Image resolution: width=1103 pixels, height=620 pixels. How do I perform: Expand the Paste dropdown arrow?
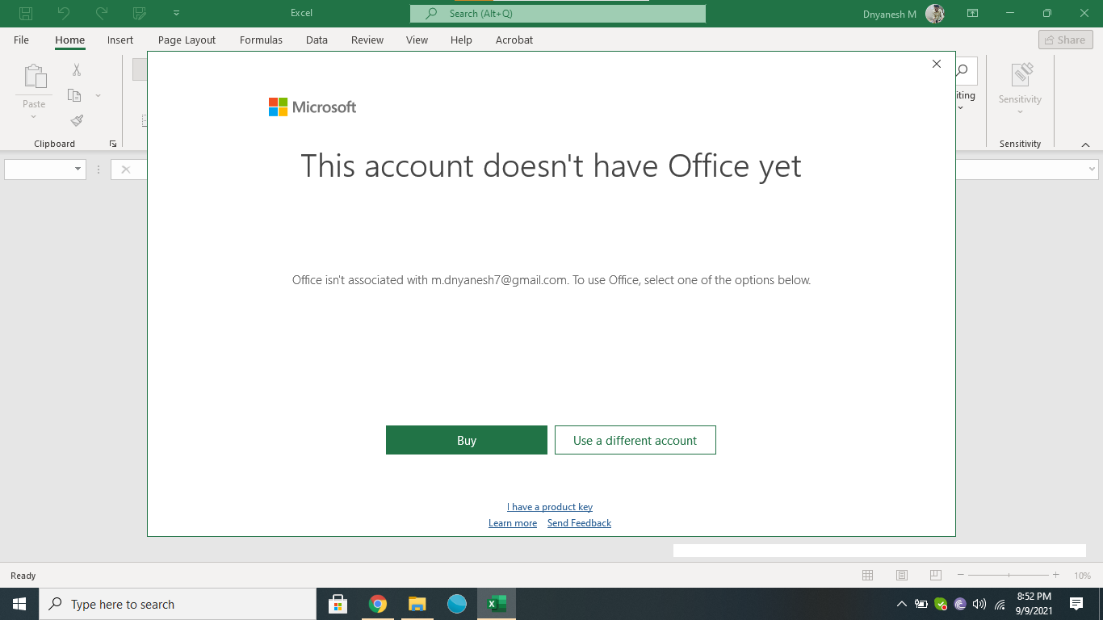pyautogui.click(x=34, y=117)
